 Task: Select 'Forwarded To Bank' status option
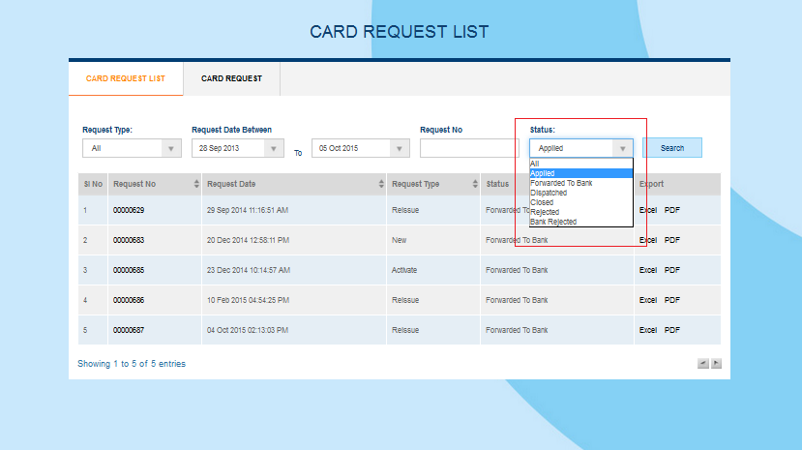[561, 183]
